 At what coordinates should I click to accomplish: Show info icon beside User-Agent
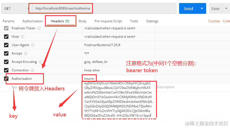click(x=33, y=45)
